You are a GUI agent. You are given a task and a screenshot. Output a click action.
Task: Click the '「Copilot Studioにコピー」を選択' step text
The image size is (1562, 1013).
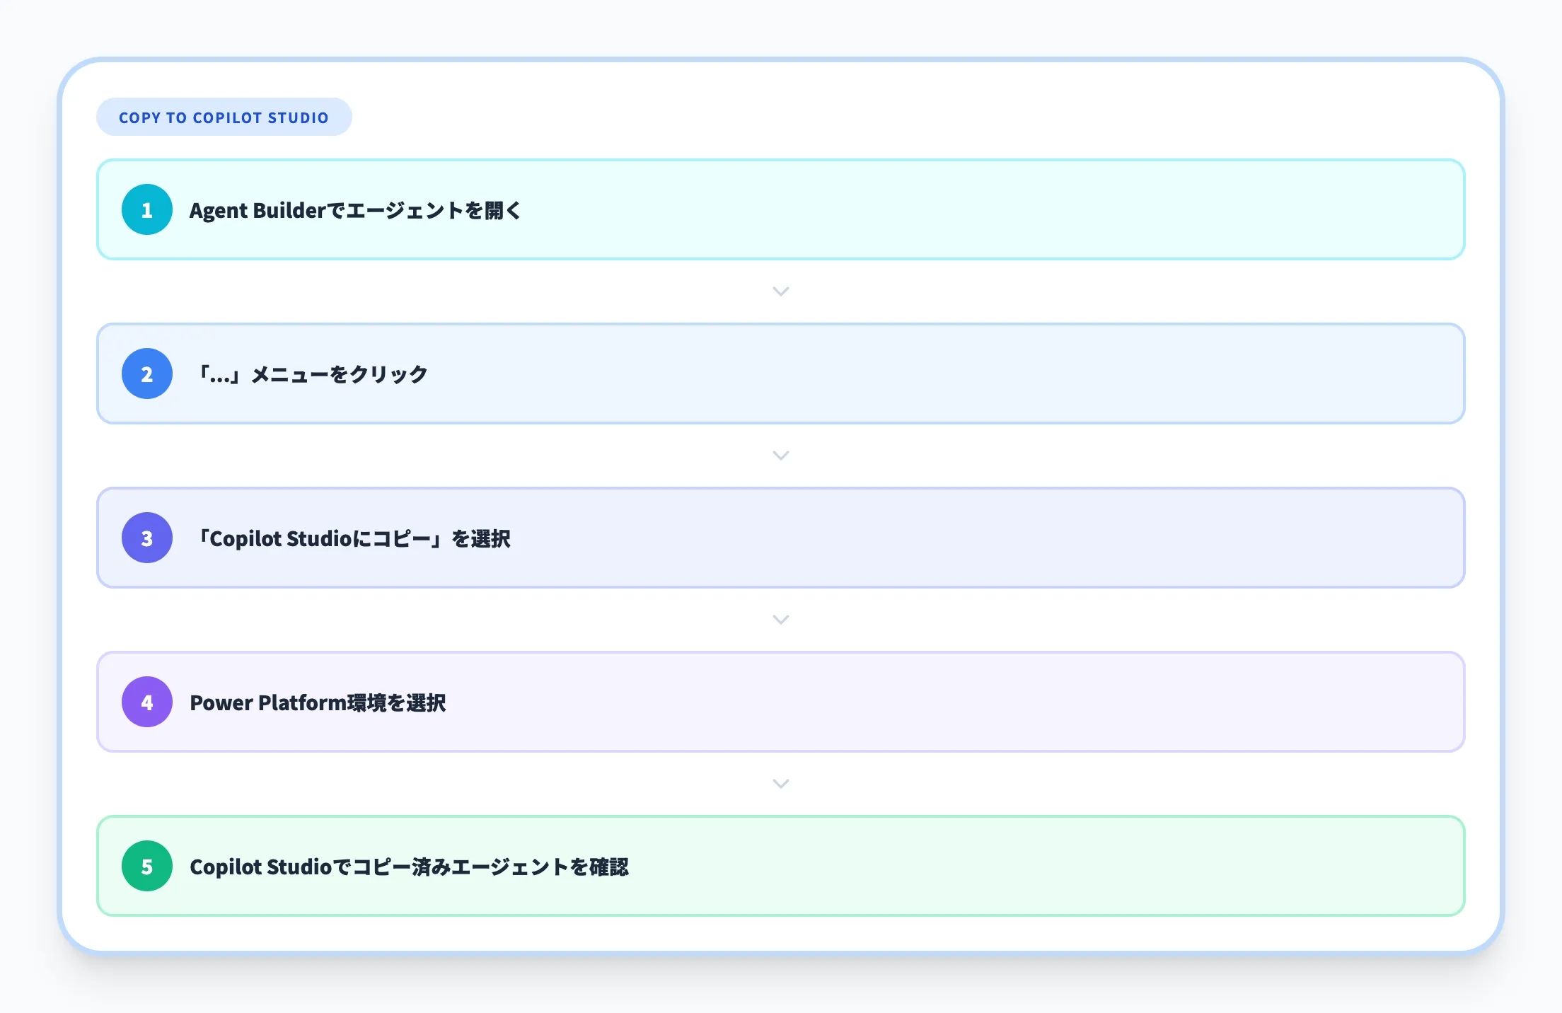[352, 538]
